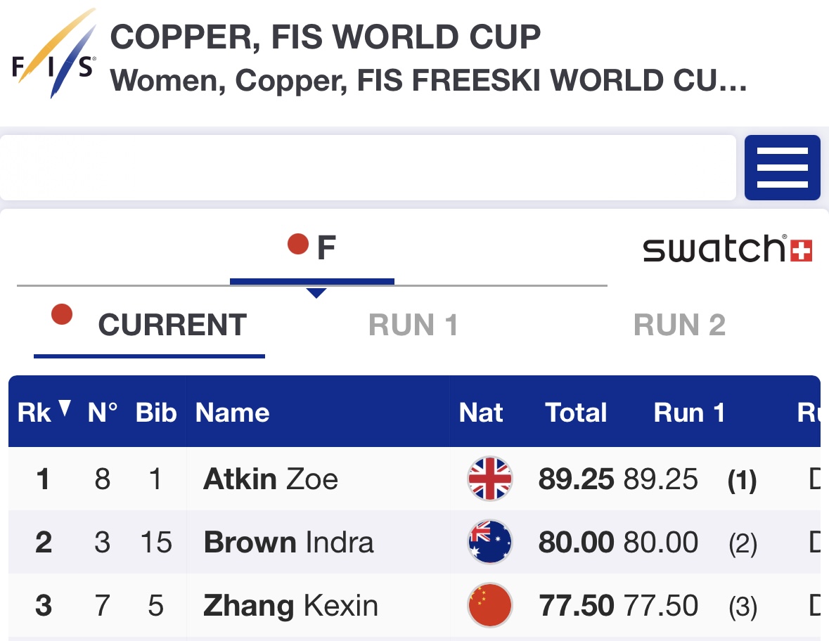This screenshot has width=829, height=641.
Task: Open athlete Atkin Zoe's profile
Action: (x=271, y=479)
